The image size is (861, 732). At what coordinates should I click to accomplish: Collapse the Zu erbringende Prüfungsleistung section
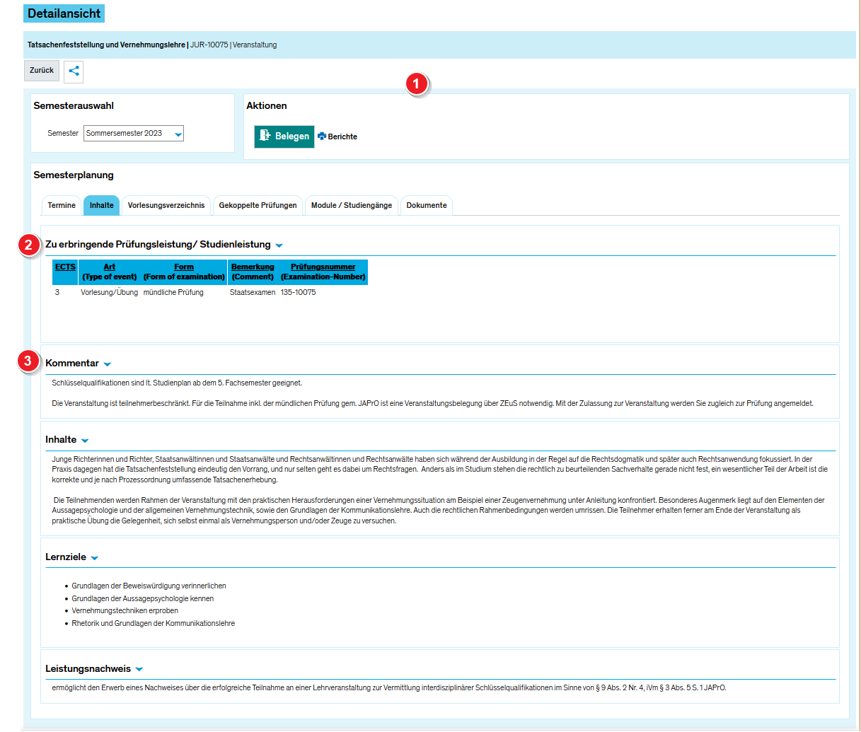point(279,245)
